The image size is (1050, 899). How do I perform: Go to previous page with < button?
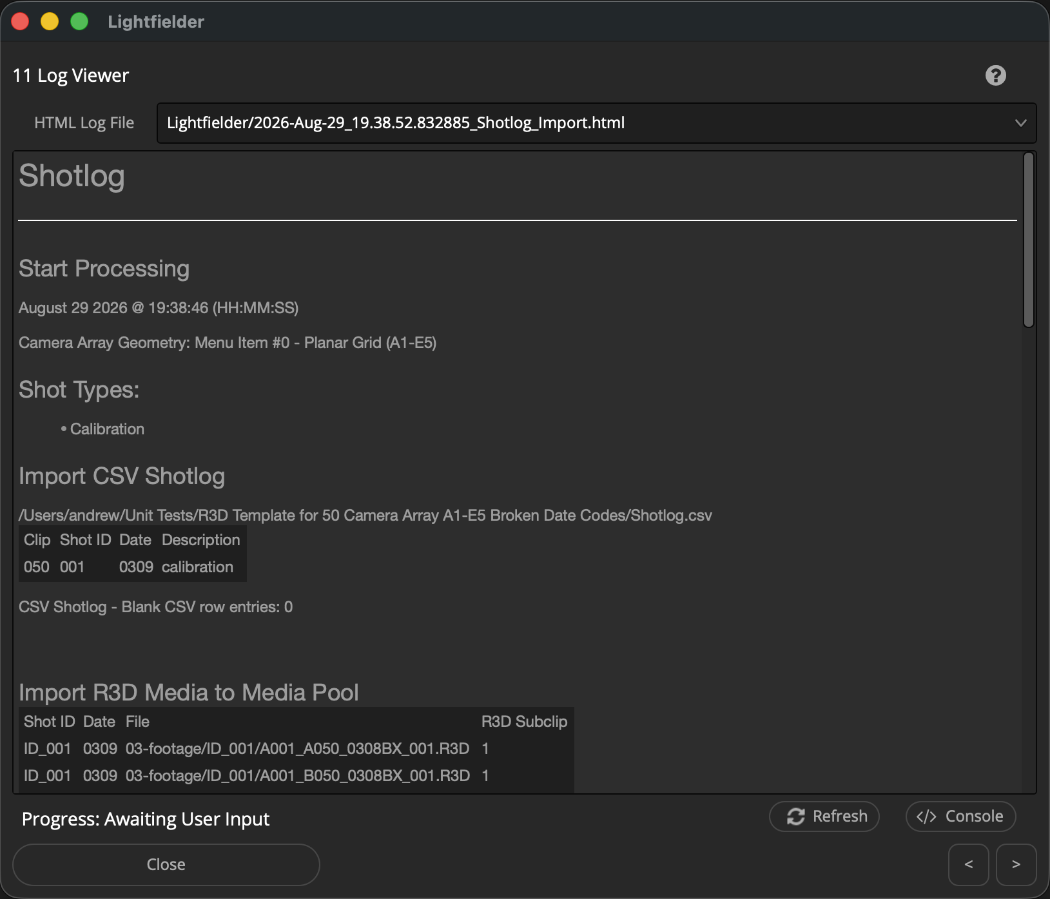pyautogui.click(x=969, y=865)
